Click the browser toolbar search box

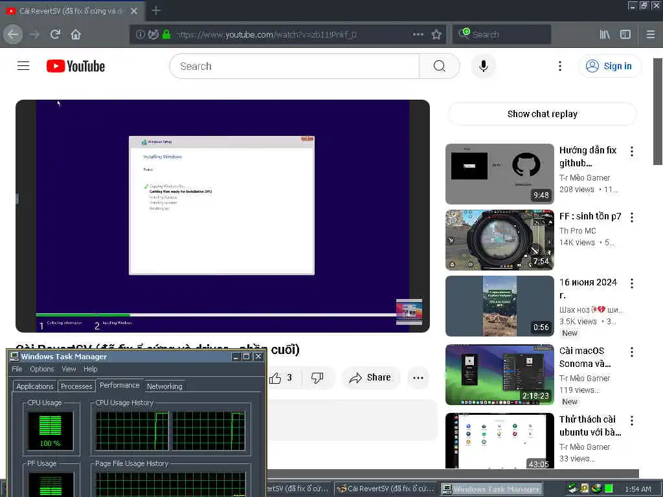click(x=502, y=35)
